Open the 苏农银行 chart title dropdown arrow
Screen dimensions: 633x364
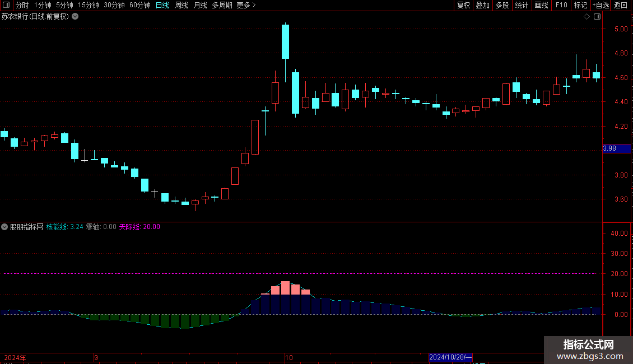75,17
